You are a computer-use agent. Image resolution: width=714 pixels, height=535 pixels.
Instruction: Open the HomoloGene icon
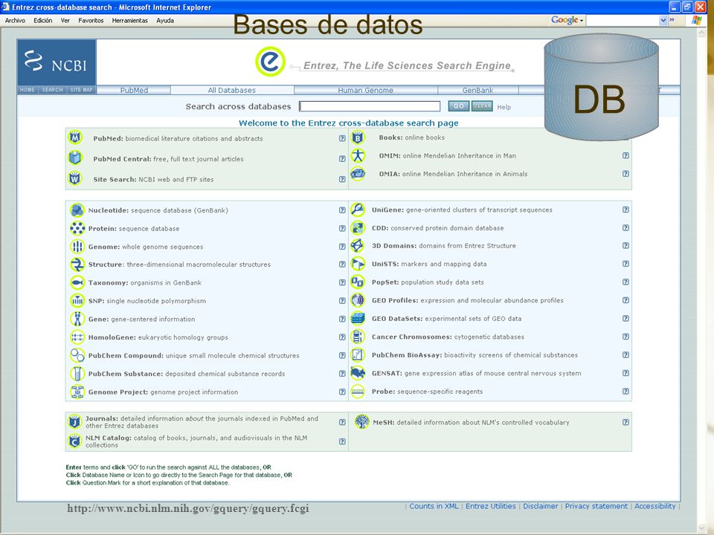77,337
